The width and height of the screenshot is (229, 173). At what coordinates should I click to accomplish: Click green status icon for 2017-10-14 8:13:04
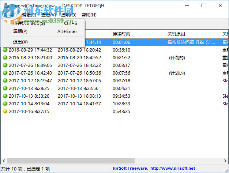click(x=5, y=104)
